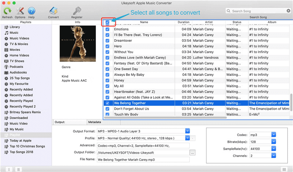The height and width of the screenshot is (172, 293).
Task: Uncheck the We Belong Together checkbox
Action: [x=107, y=103]
